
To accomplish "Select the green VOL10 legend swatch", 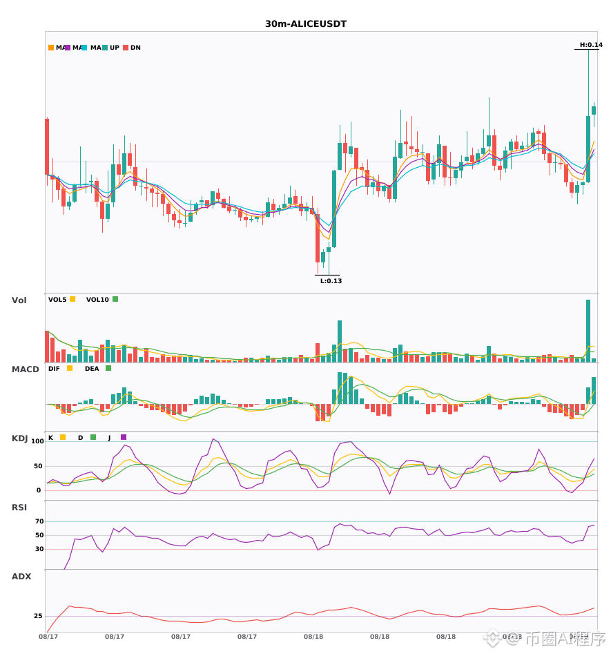I will [115, 299].
